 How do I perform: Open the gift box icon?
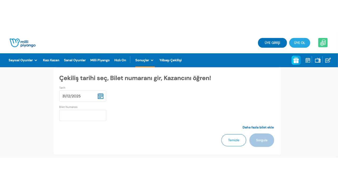(x=296, y=60)
